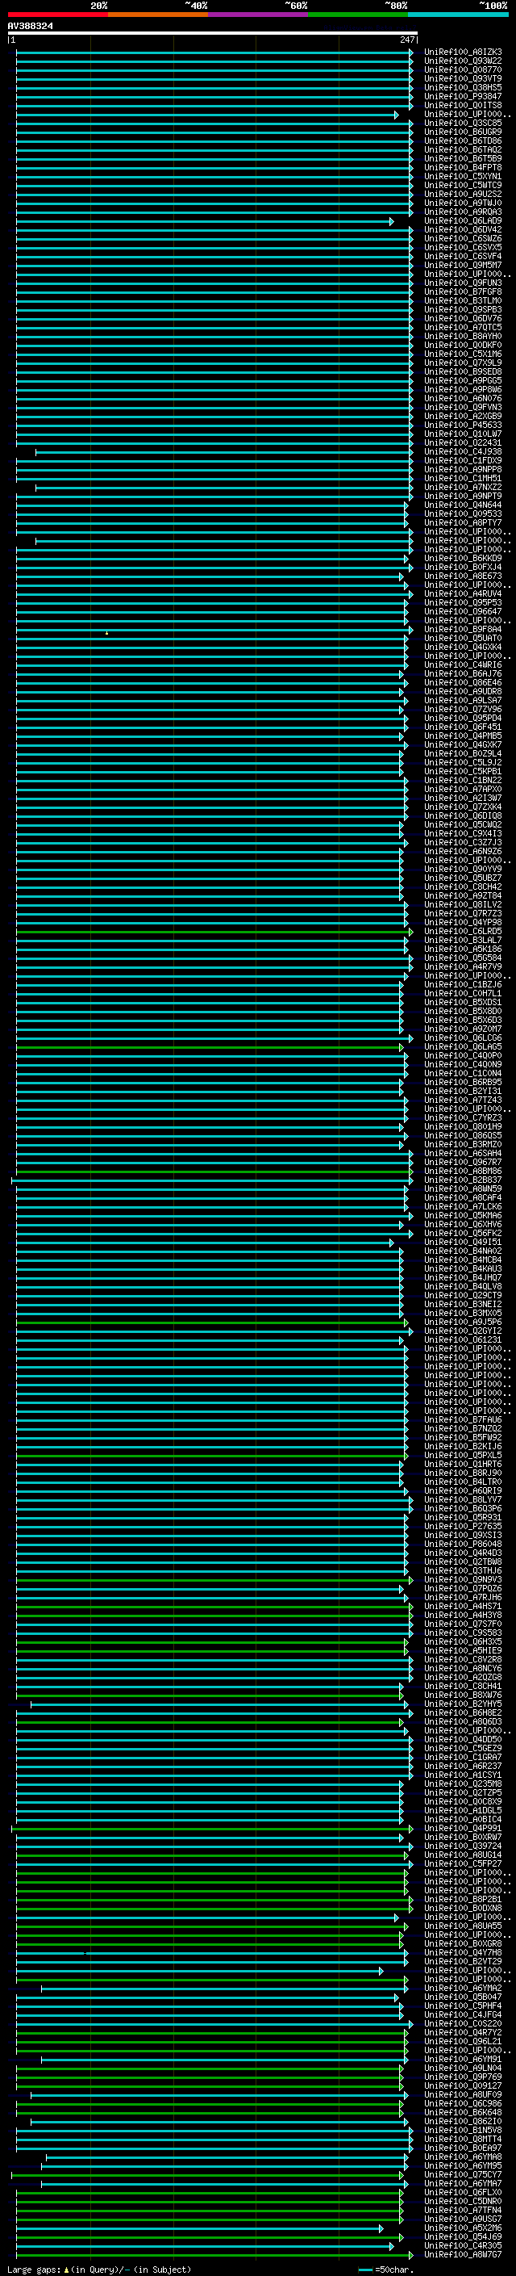Click the purple ~60% legend segment

coord(257,15)
